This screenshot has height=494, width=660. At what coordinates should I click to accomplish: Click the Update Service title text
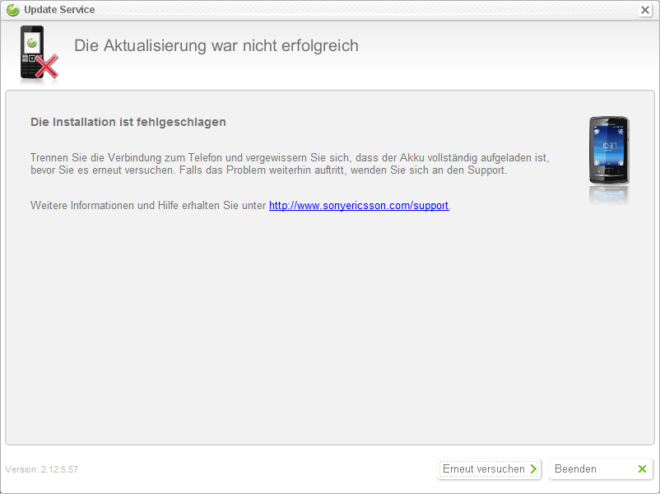[x=59, y=10]
